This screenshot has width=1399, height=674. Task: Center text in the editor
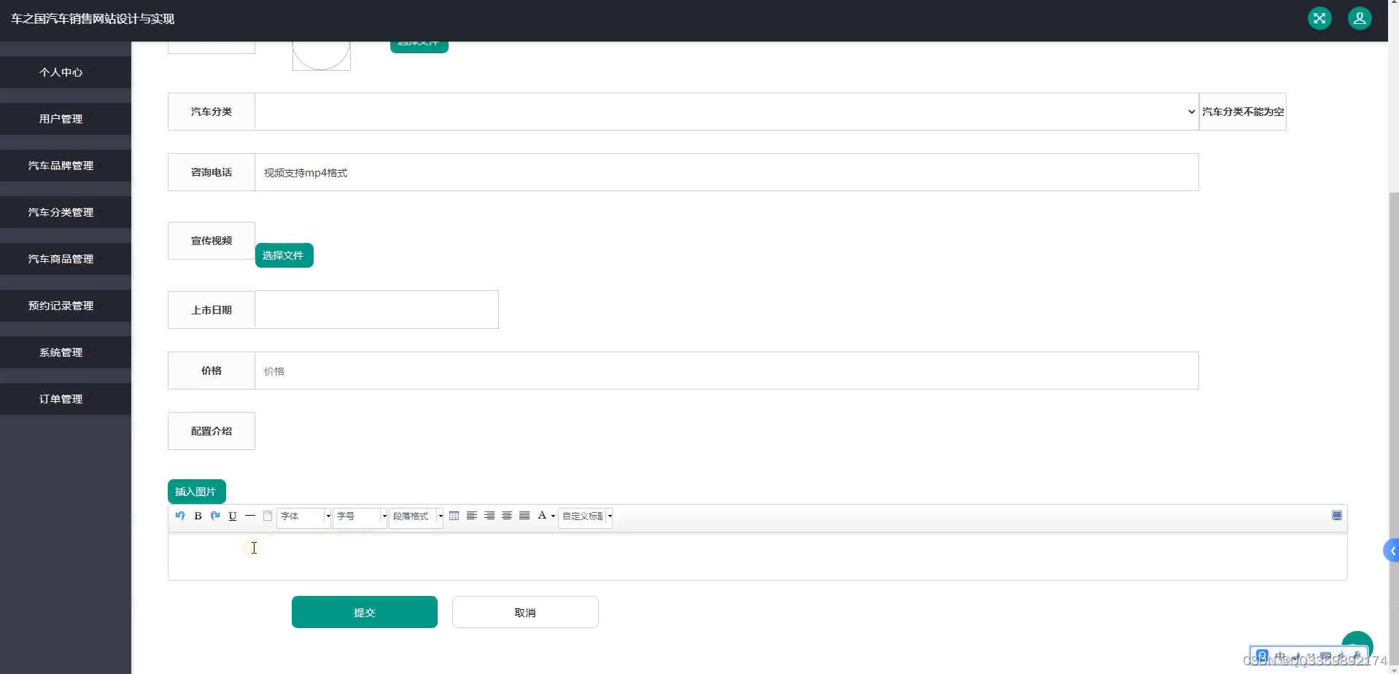[507, 516]
